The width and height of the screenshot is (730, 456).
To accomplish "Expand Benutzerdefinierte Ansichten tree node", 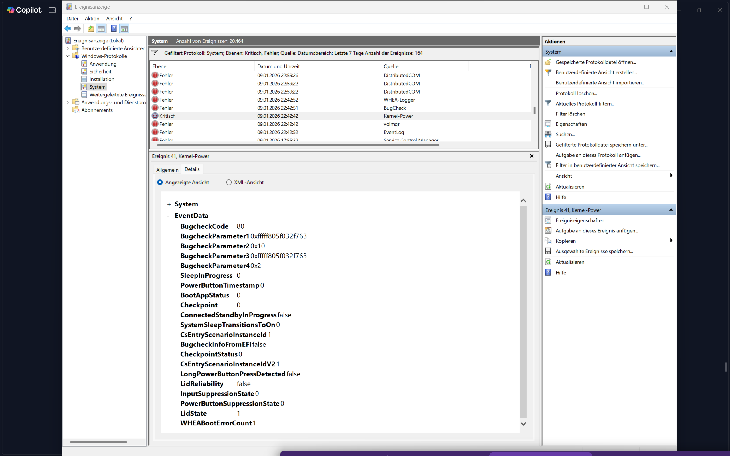I will click(68, 48).
